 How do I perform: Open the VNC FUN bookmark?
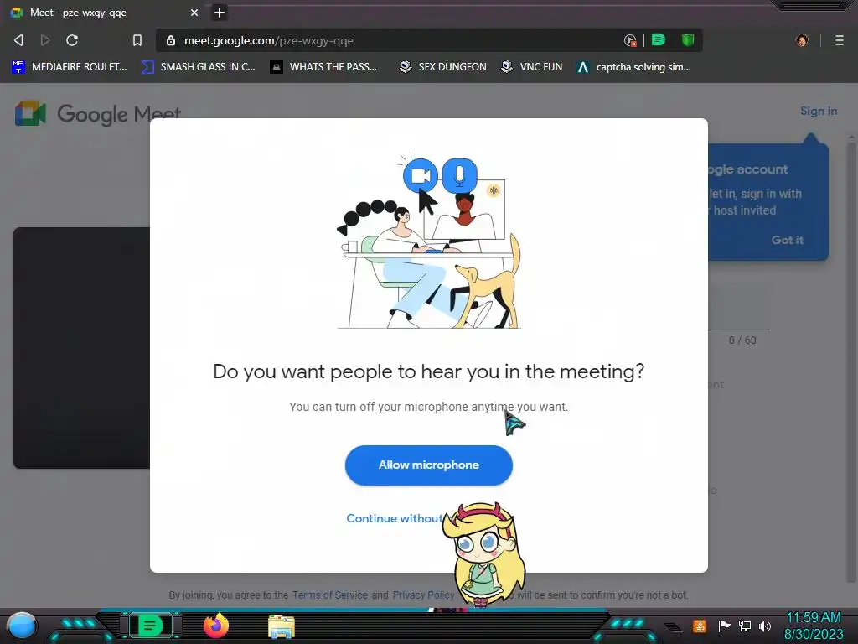click(x=532, y=67)
